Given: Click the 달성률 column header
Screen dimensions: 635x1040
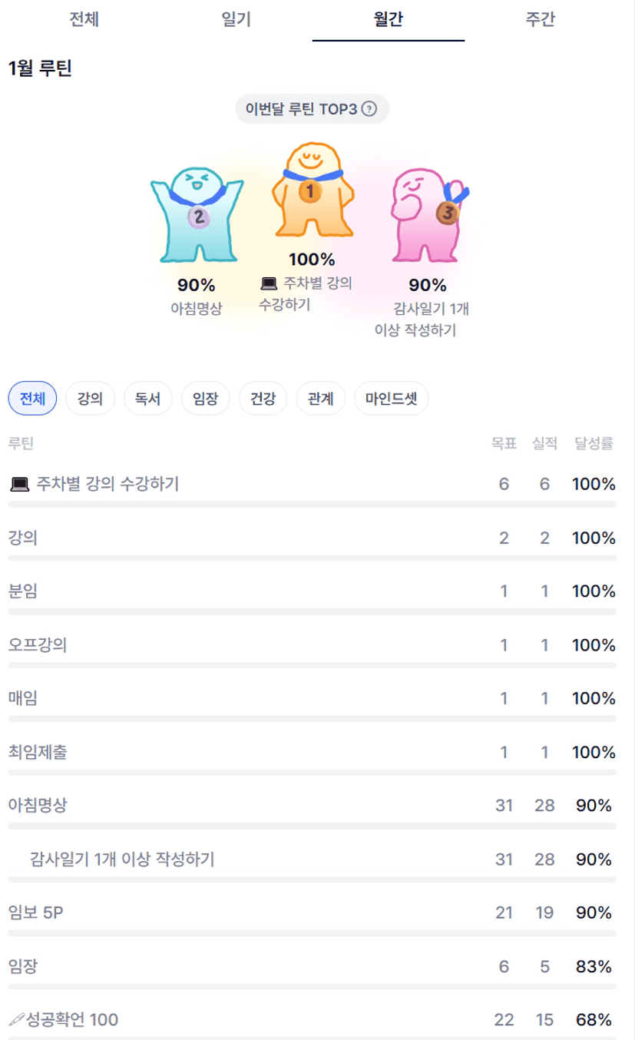Looking at the screenshot, I should (x=594, y=443).
